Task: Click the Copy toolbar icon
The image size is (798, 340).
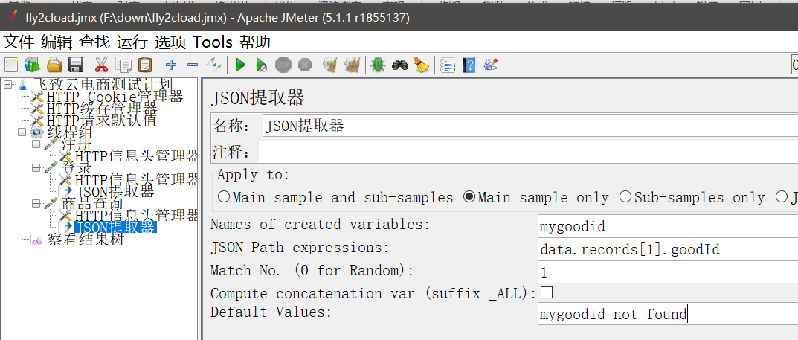Action: (x=123, y=65)
